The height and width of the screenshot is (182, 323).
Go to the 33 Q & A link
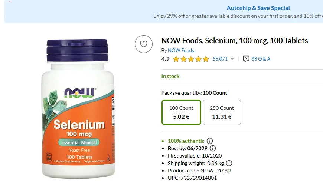(x=261, y=59)
